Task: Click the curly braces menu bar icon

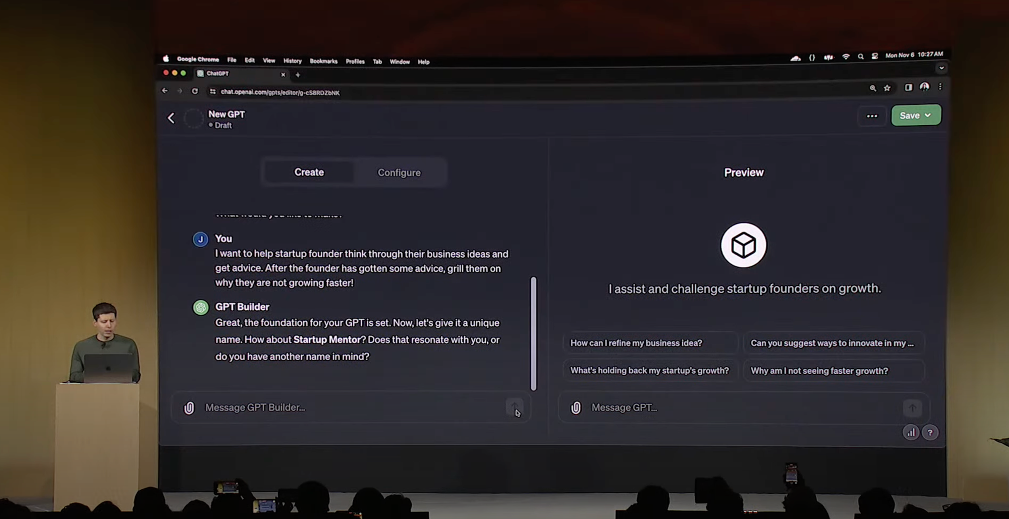Action: click(812, 57)
